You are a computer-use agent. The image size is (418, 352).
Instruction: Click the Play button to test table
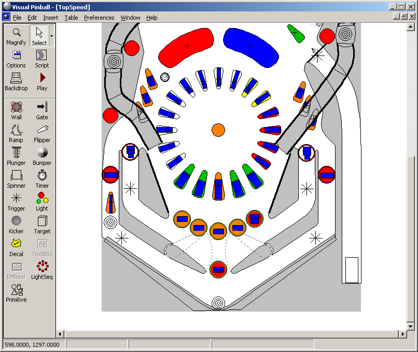click(x=42, y=81)
